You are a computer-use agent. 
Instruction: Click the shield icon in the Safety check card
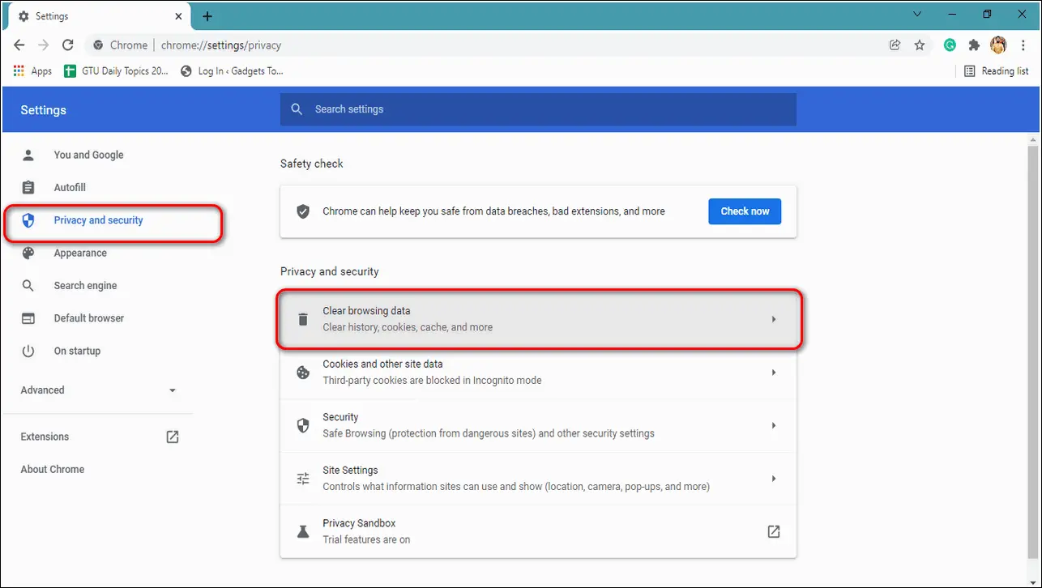point(303,211)
